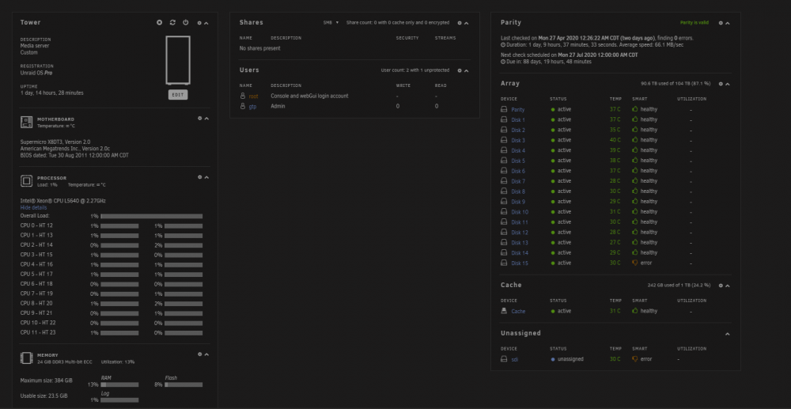
Task: Open the Array section gear settings
Action: point(721,84)
